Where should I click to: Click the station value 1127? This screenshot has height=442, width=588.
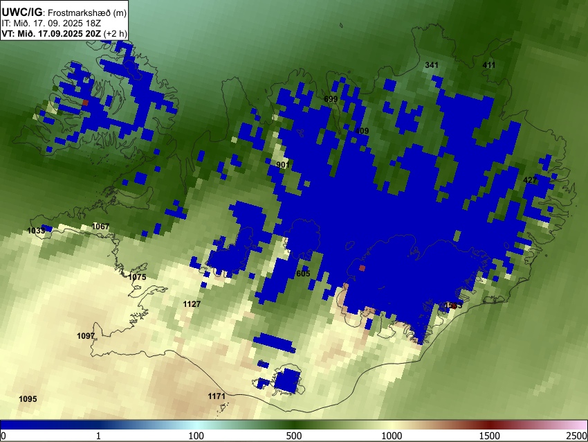(x=192, y=304)
